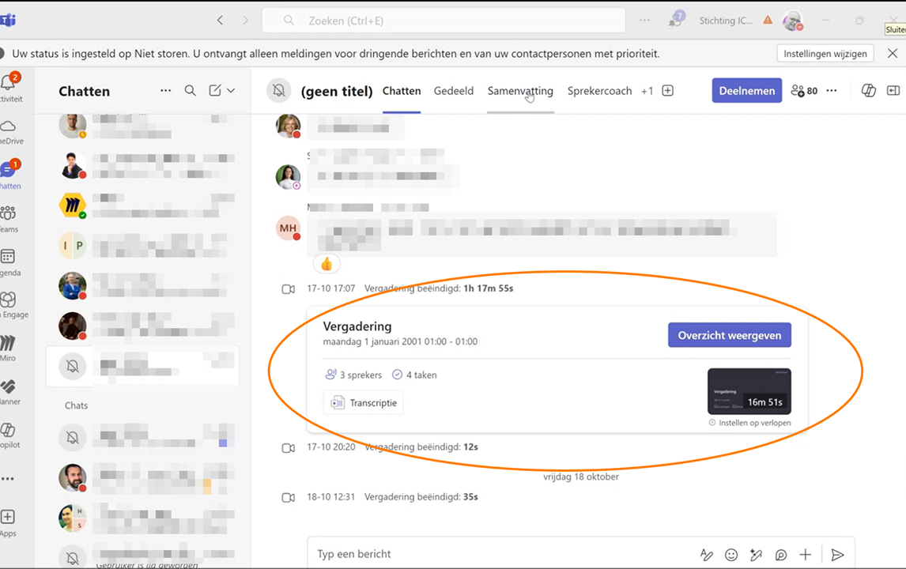This screenshot has height=569, width=906.
Task: Open the Transcriptie of the meeting
Action: coord(364,402)
